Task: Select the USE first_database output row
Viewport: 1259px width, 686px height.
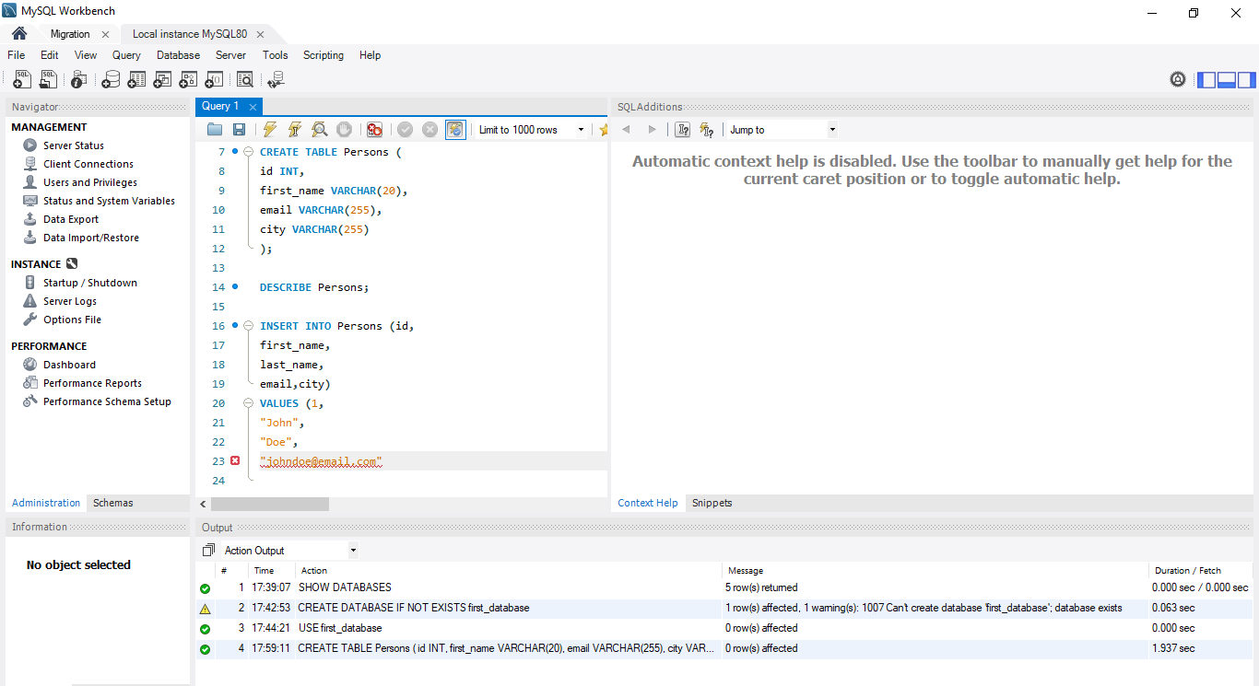Action: coord(724,628)
